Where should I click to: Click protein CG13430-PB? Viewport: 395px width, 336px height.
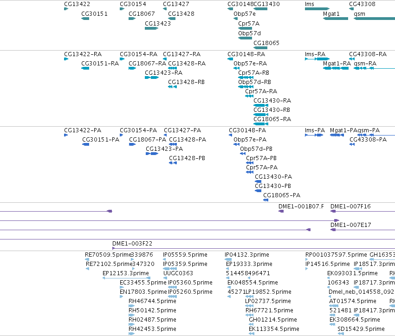coord(258,191)
